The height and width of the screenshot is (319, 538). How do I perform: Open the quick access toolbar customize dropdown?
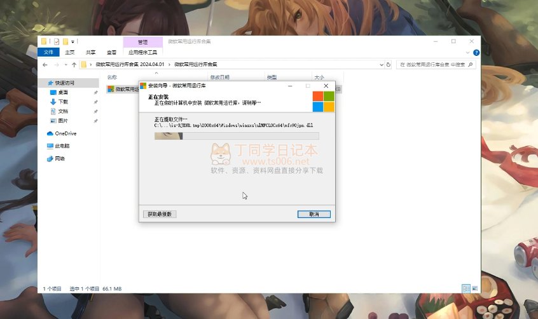[x=72, y=42]
